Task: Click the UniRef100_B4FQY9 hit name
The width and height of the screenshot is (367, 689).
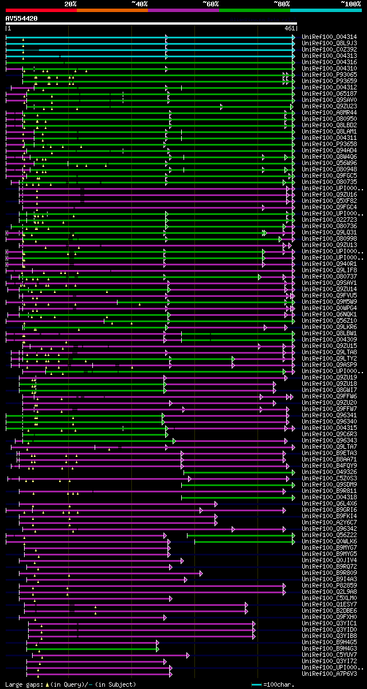Action: coord(329,465)
